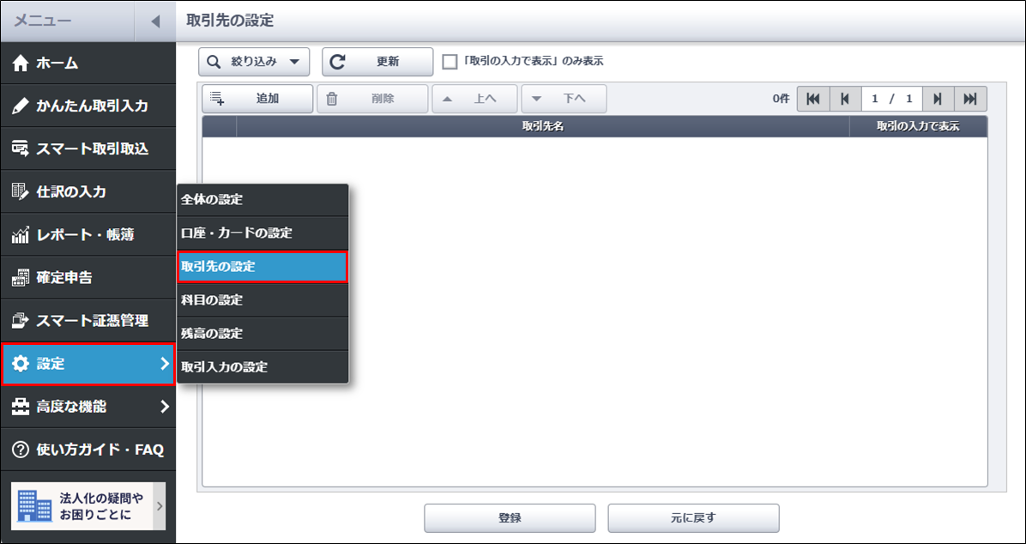Open スマート証憑管理 in the sidebar
Screen dimensions: 1026x544
click(88, 321)
